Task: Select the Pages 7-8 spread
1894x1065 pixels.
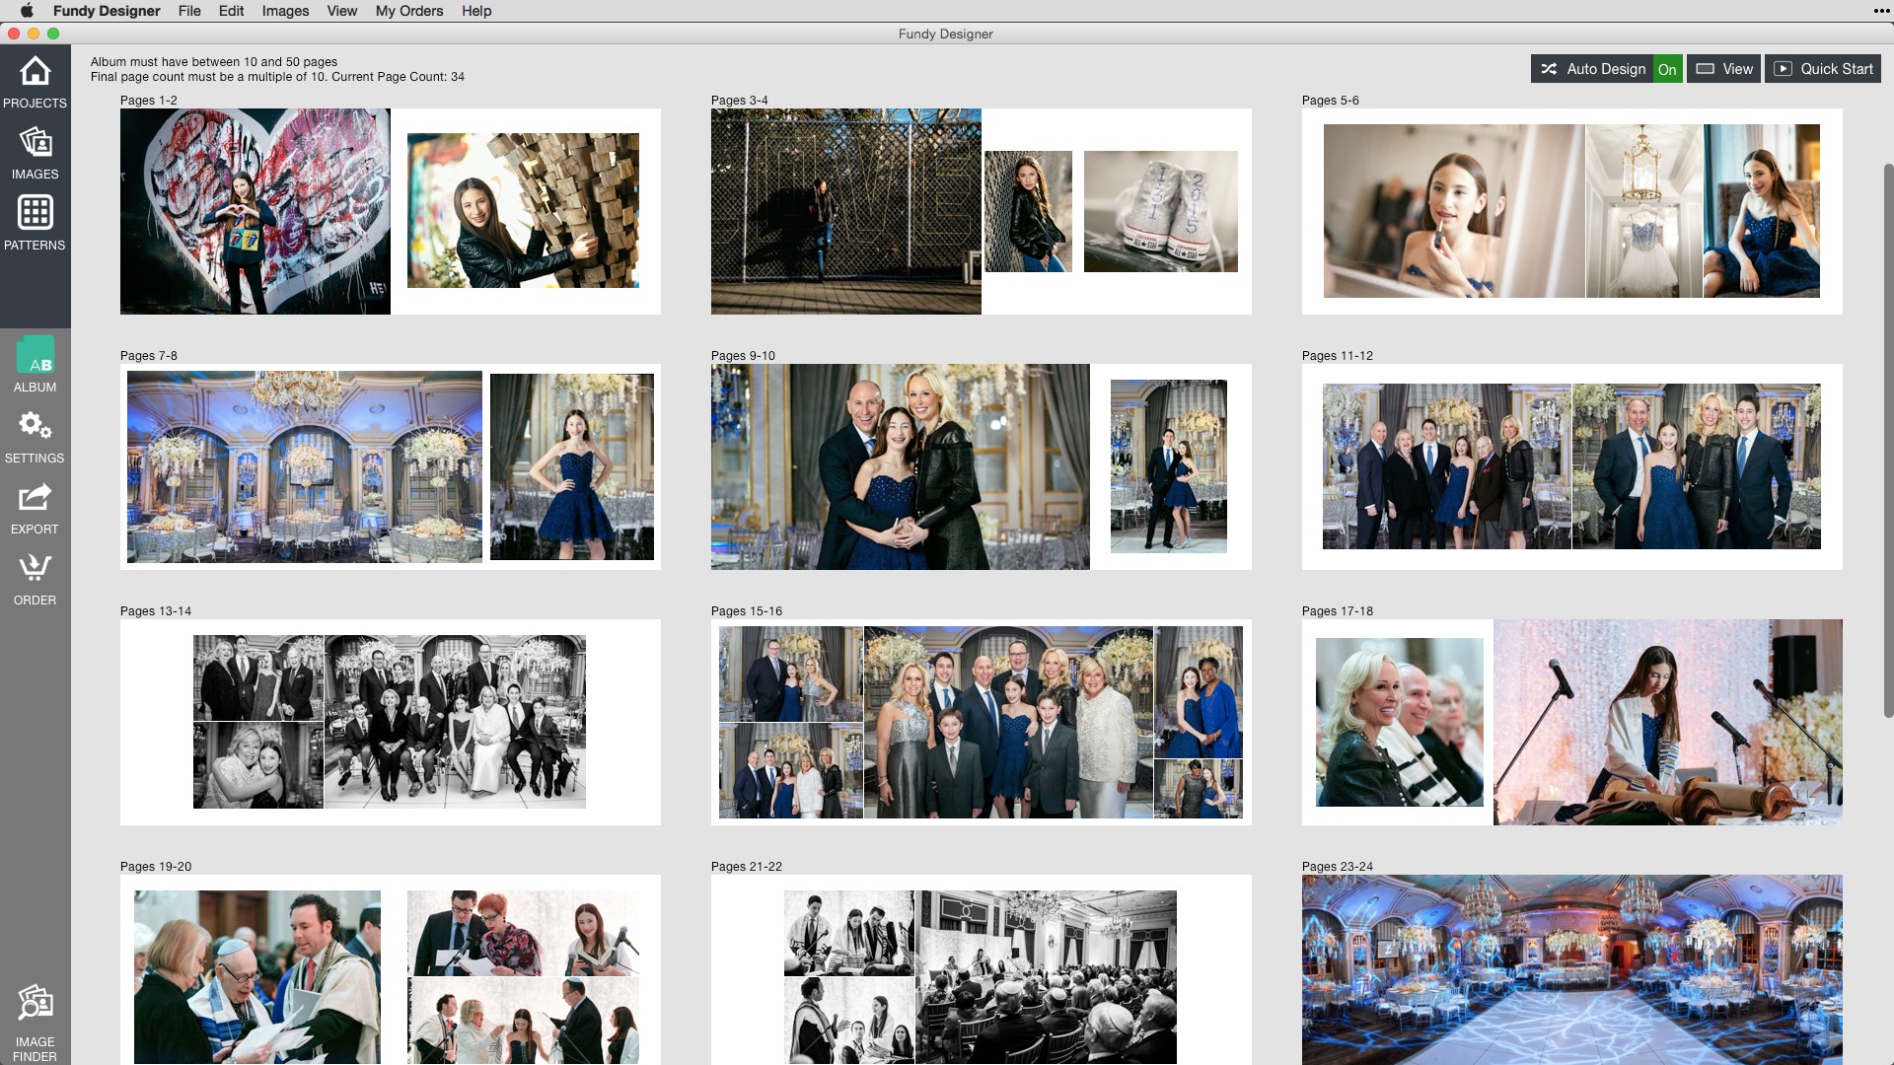Action: 391,466
